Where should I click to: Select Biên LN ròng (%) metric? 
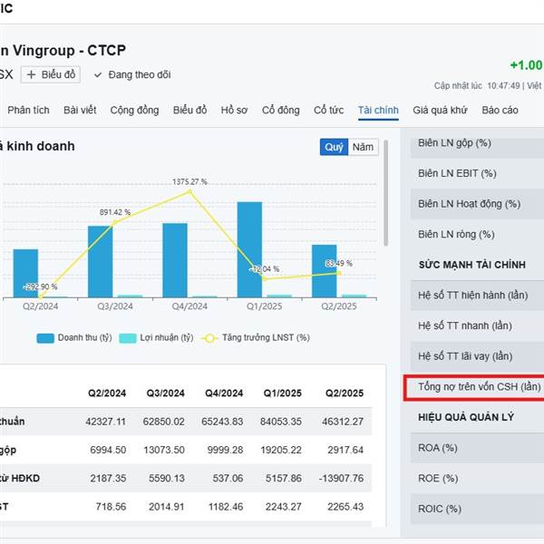[477, 235]
